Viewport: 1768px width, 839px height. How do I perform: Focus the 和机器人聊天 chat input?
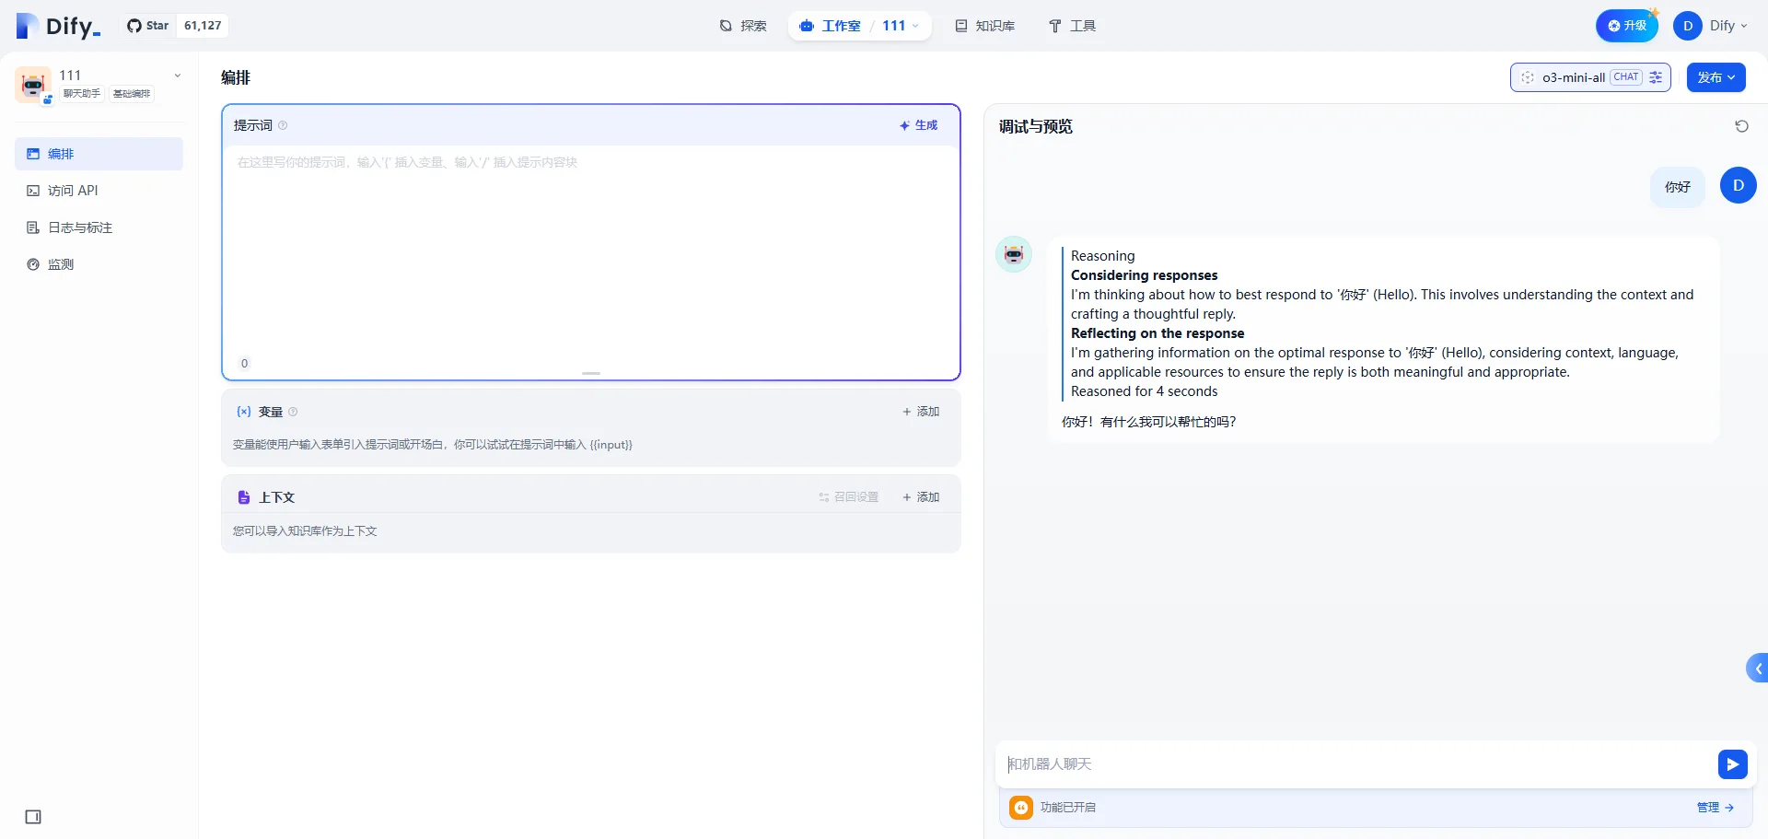point(1355,764)
